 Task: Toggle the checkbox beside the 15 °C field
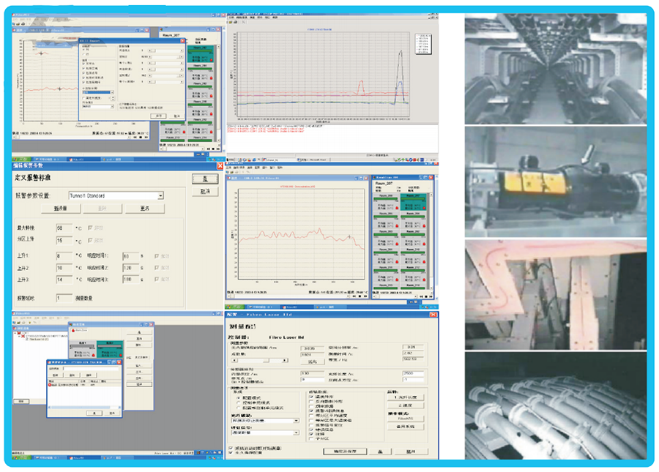(90, 241)
